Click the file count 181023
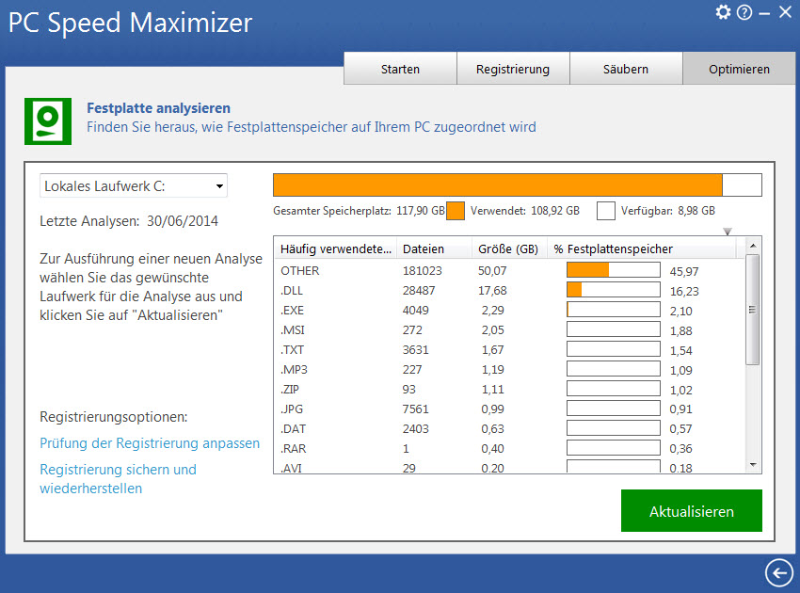800x593 pixels. coord(422,270)
